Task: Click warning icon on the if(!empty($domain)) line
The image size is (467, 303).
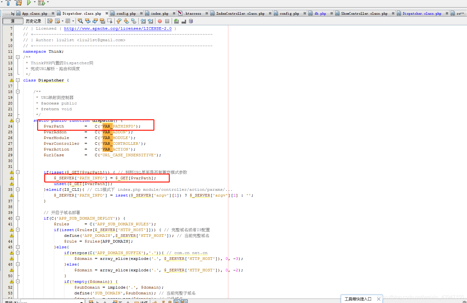Action: pos(12,282)
